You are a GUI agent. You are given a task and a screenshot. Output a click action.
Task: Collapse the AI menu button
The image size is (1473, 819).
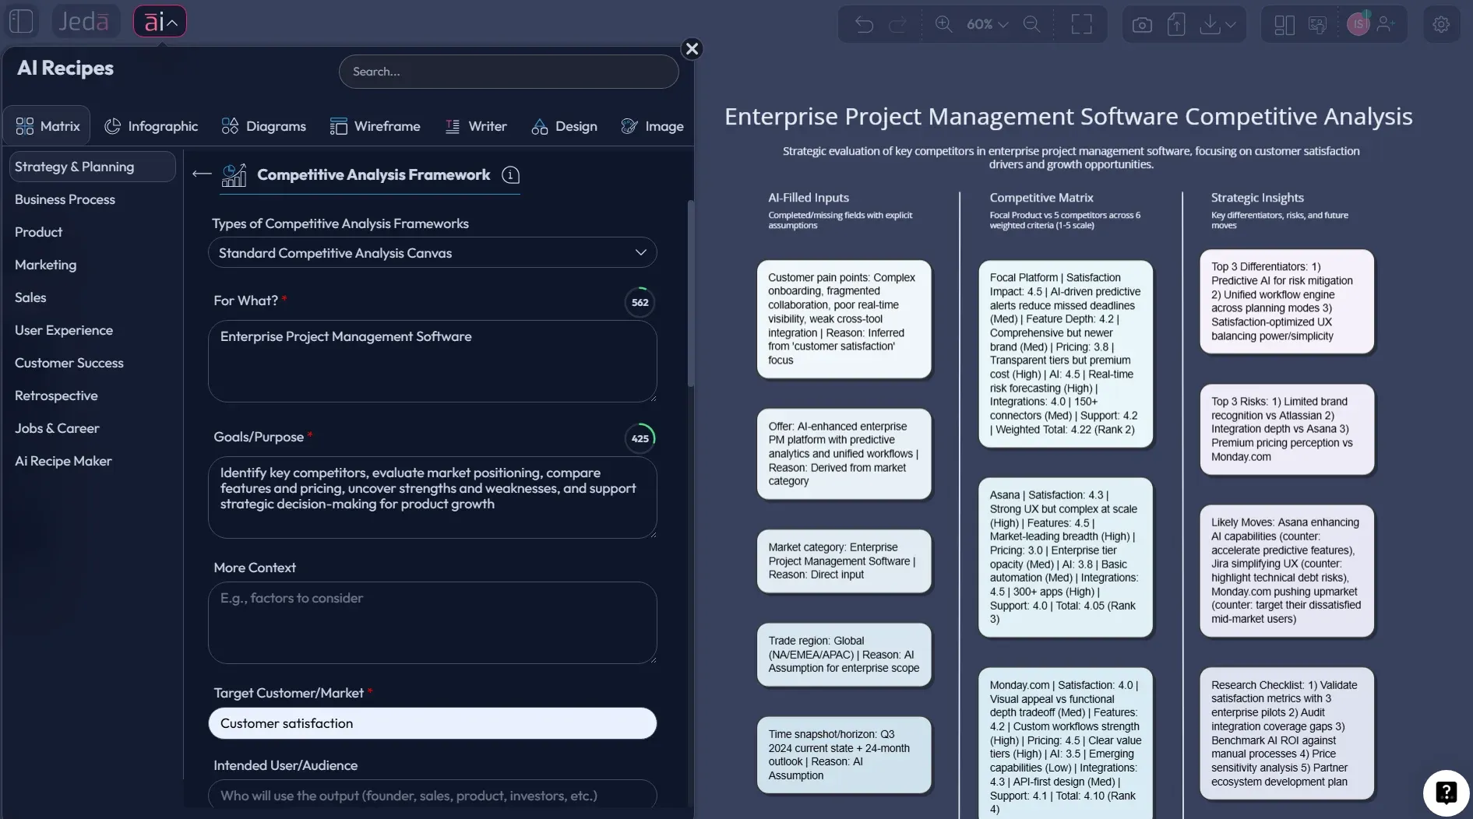(160, 22)
